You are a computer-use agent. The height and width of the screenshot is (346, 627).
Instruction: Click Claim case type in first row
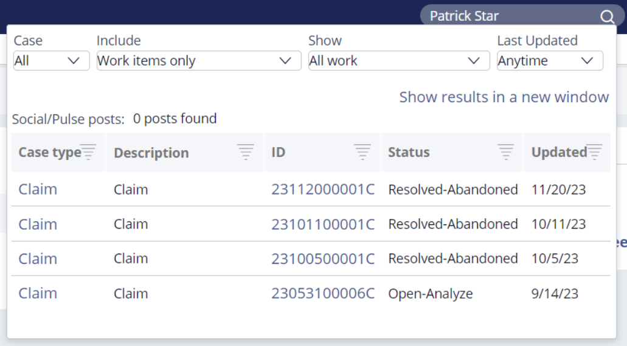click(x=38, y=189)
